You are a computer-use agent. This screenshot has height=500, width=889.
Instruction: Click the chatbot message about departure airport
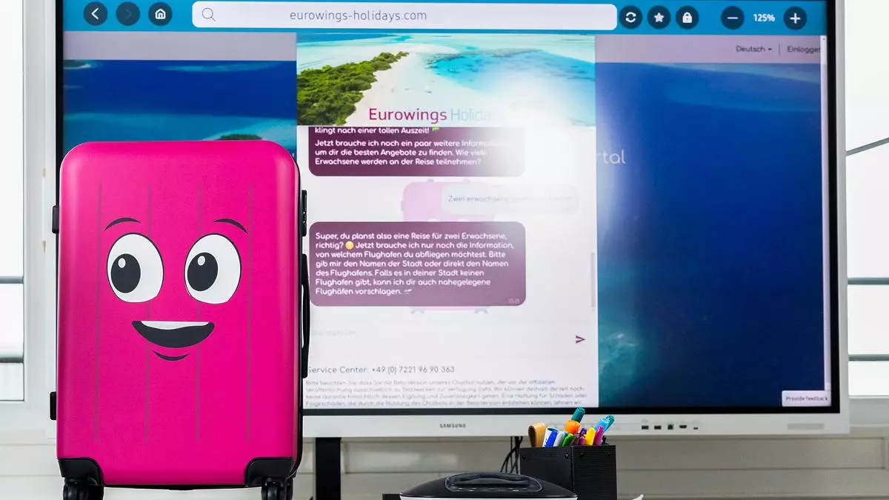pos(416,263)
